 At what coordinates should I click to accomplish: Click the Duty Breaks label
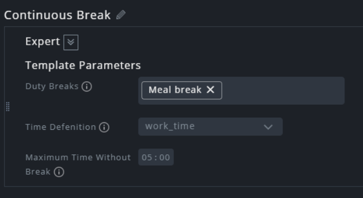tap(52, 86)
